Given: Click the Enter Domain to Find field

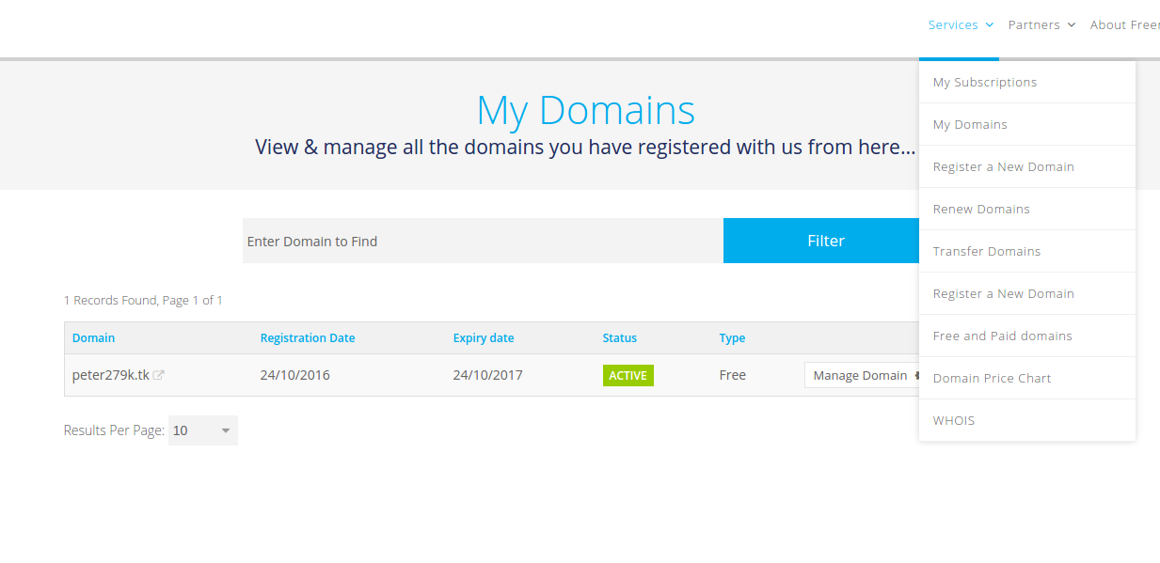Looking at the screenshot, I should click(x=482, y=242).
